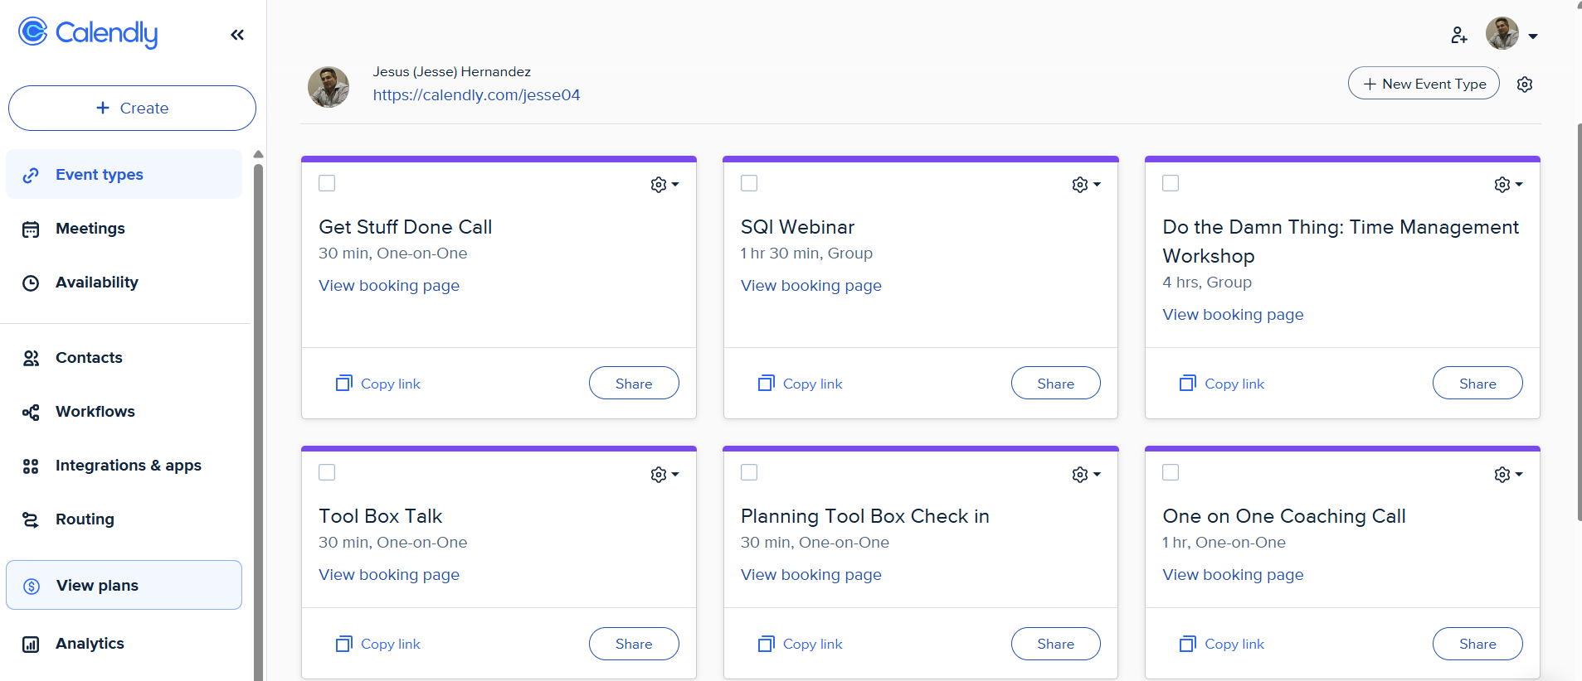Click the Calendly logo
The height and width of the screenshot is (681, 1582).
click(x=88, y=33)
